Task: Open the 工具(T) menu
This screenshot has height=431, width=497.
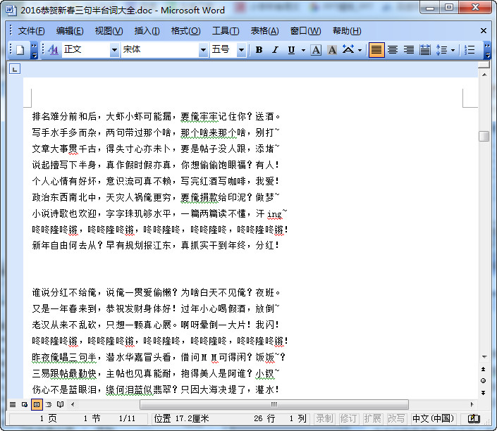Action: [226, 31]
